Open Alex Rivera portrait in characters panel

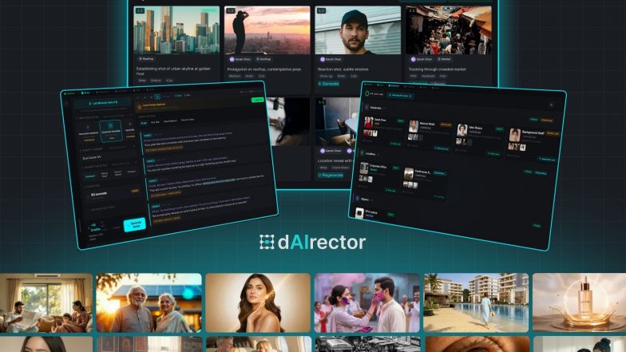pos(462,130)
